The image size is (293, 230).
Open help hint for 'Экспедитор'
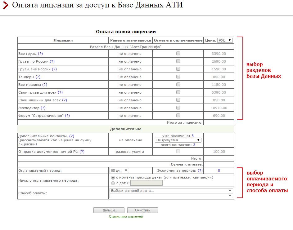click(x=43, y=108)
